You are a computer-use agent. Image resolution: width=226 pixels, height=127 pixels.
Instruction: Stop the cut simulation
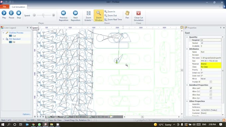(x=19, y=15)
